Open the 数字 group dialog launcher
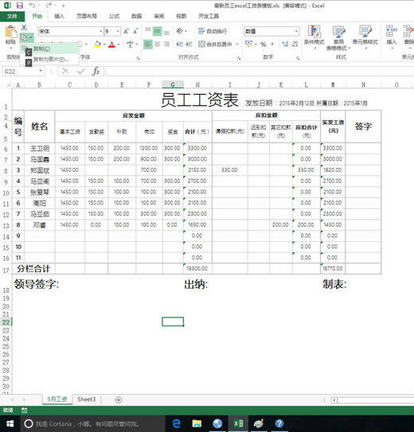414x432 pixels. [298, 58]
